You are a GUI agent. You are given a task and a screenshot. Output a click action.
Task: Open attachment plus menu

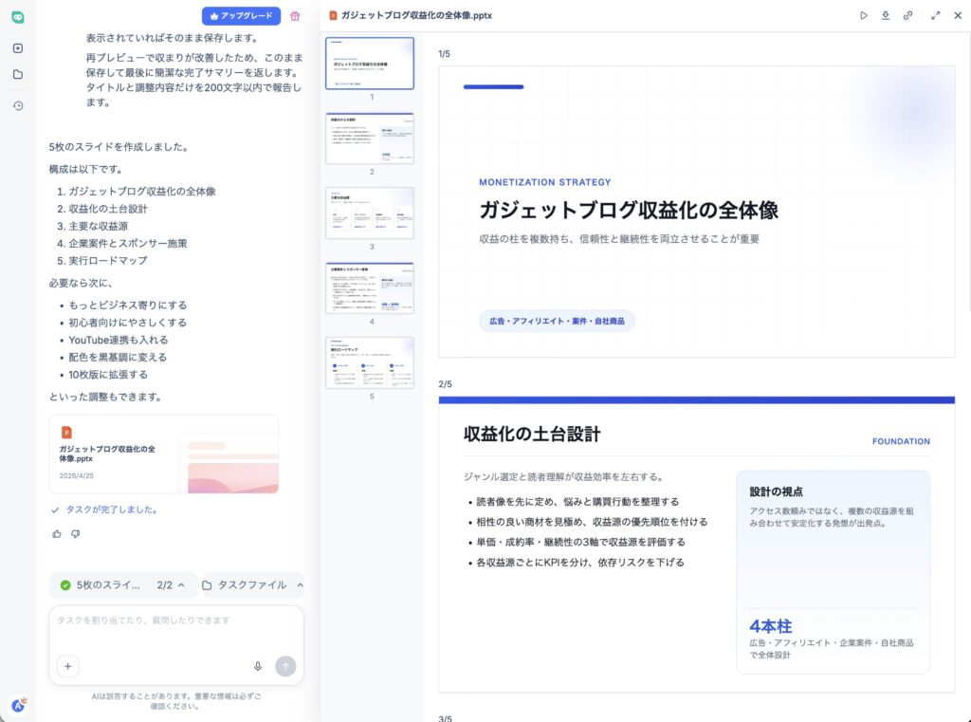(68, 666)
